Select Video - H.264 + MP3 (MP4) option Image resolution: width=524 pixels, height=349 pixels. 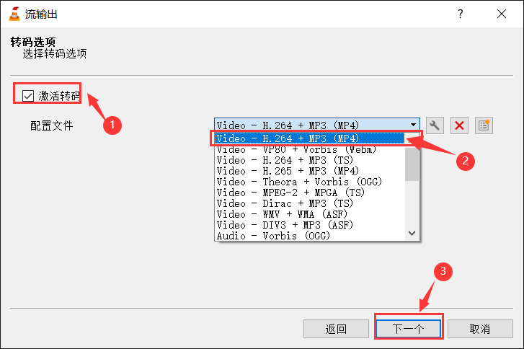309,138
